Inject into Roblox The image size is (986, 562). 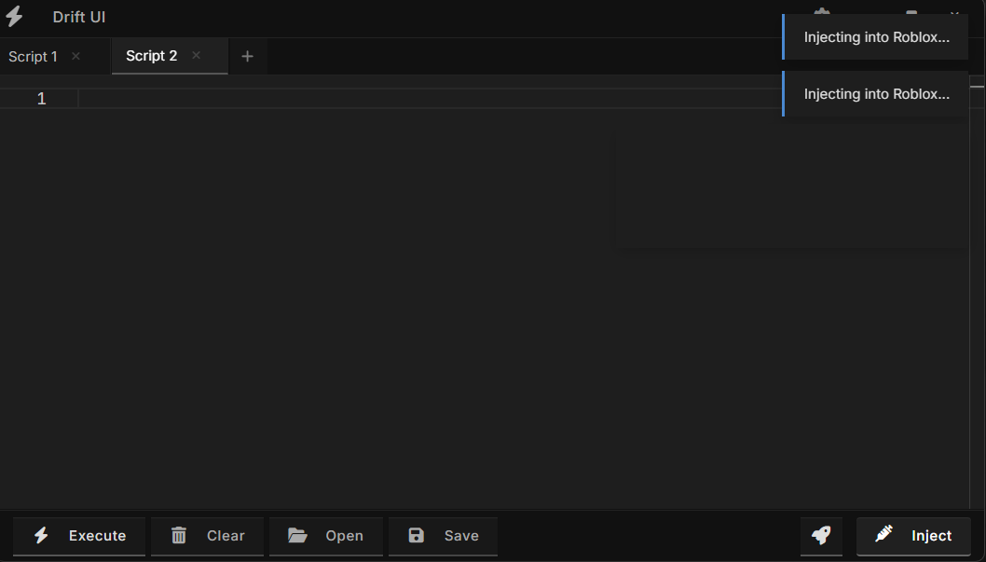913,536
